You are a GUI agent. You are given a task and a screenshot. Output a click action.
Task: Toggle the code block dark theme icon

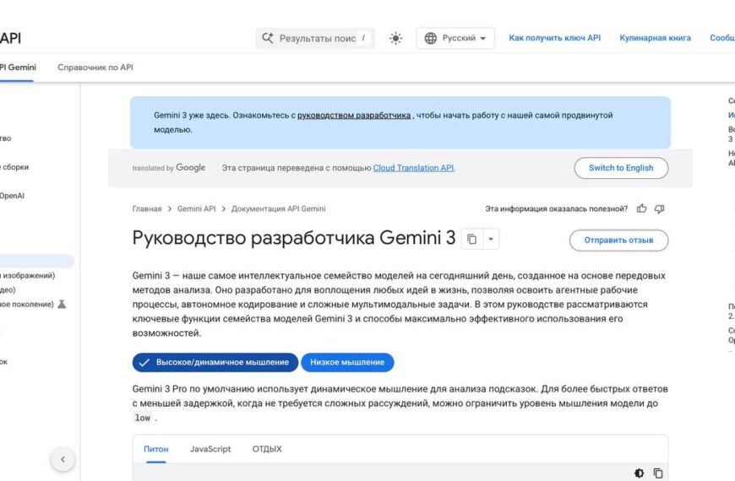(x=639, y=473)
